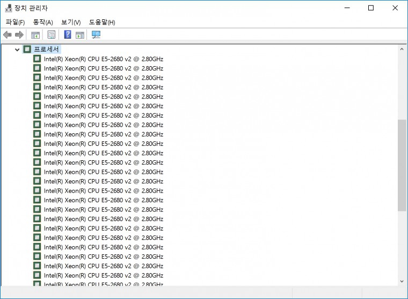
Task: Click the 장치 관리자 title bar icon
Action: click(9, 8)
